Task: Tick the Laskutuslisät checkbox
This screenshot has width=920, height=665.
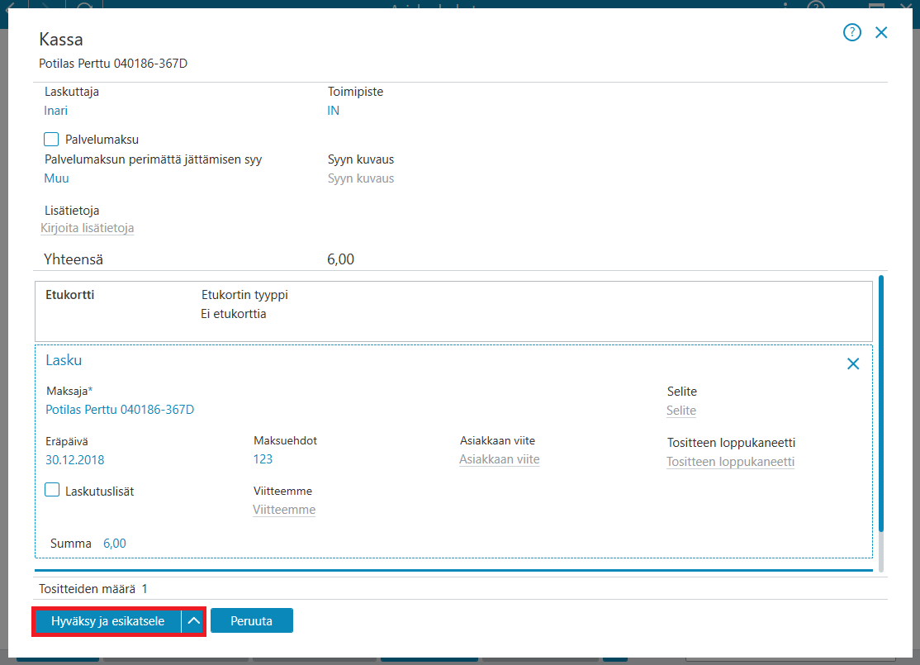Action: 52,490
